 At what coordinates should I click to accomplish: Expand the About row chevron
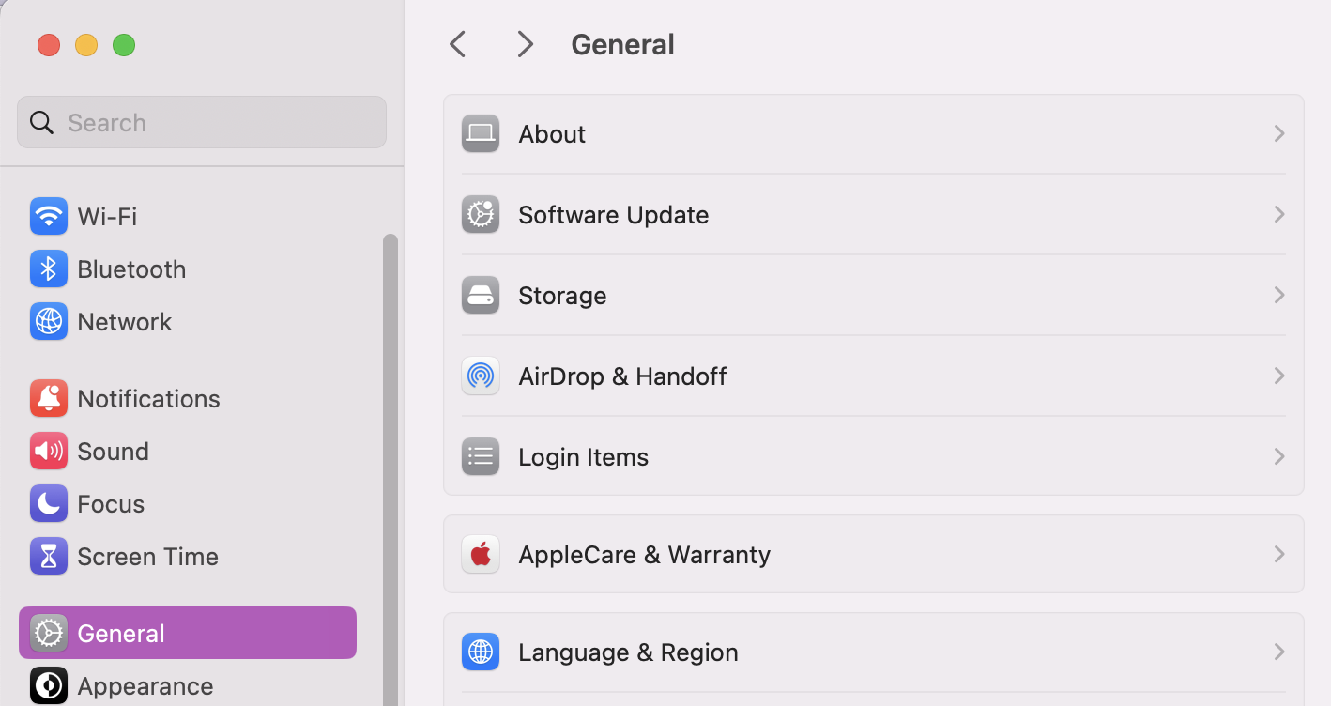point(1278,133)
